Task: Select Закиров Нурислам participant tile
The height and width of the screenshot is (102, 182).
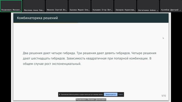Action: pos(125,6)
